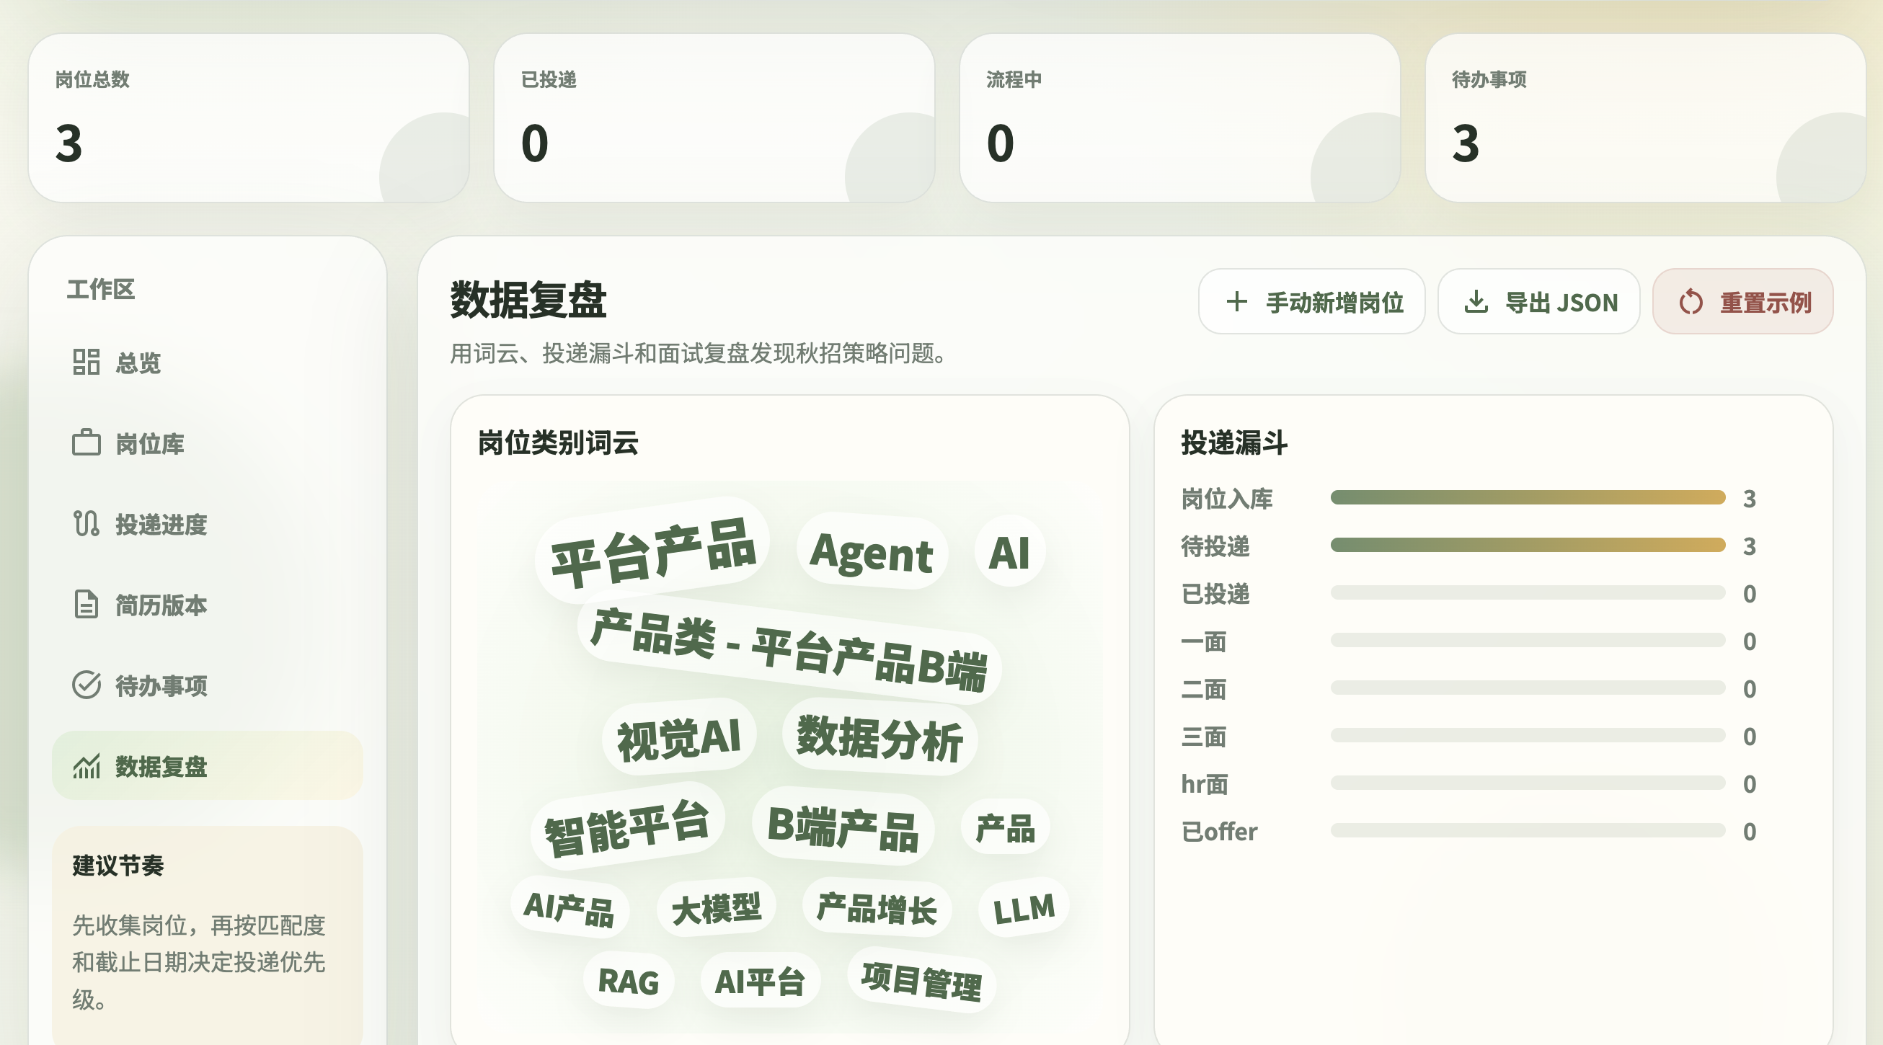Click the 简历版本 document icon
Viewport: 1883px width, 1045px height.
[x=87, y=605]
